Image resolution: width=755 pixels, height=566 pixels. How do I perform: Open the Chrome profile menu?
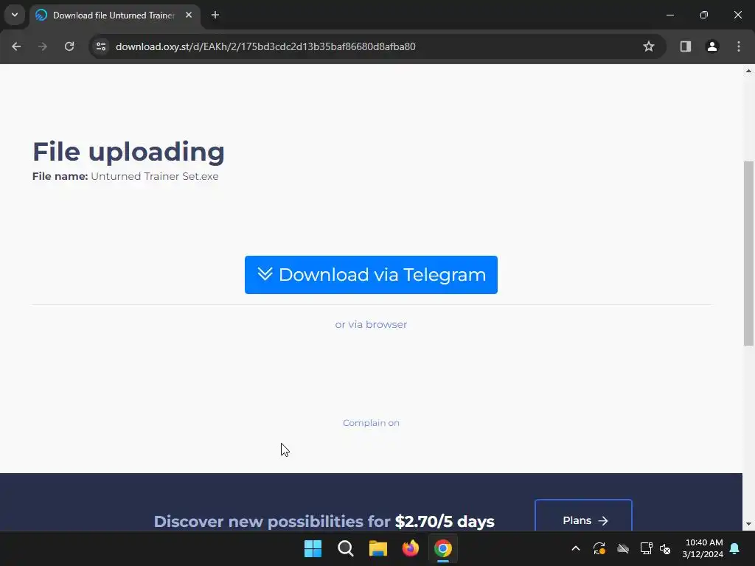pos(711,46)
